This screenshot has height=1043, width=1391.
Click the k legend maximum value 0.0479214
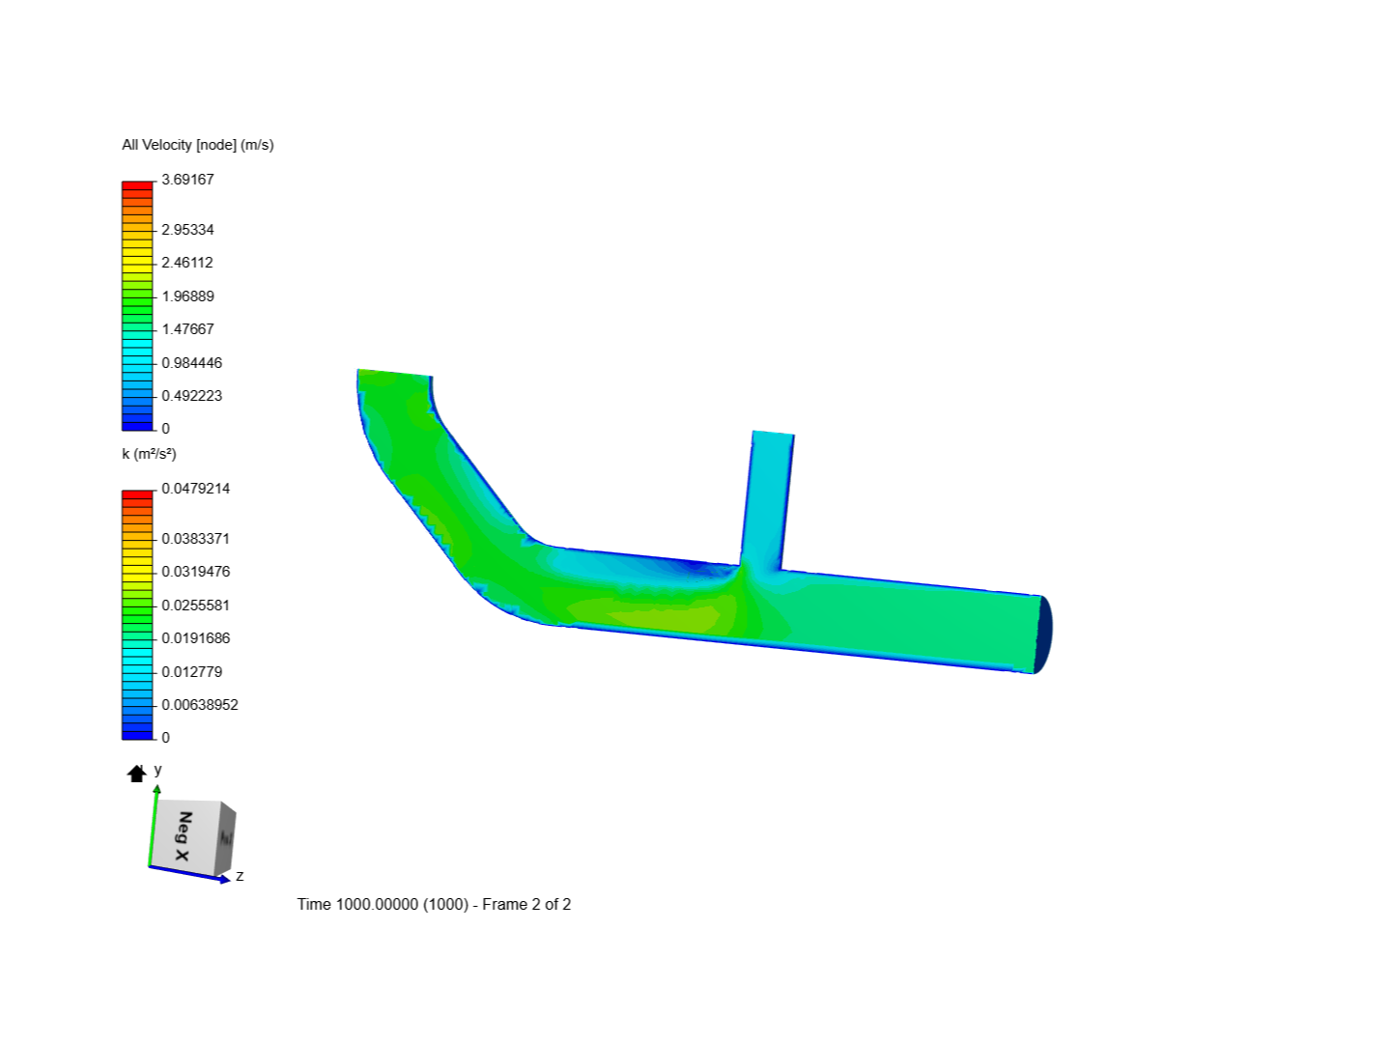pyautogui.click(x=196, y=489)
